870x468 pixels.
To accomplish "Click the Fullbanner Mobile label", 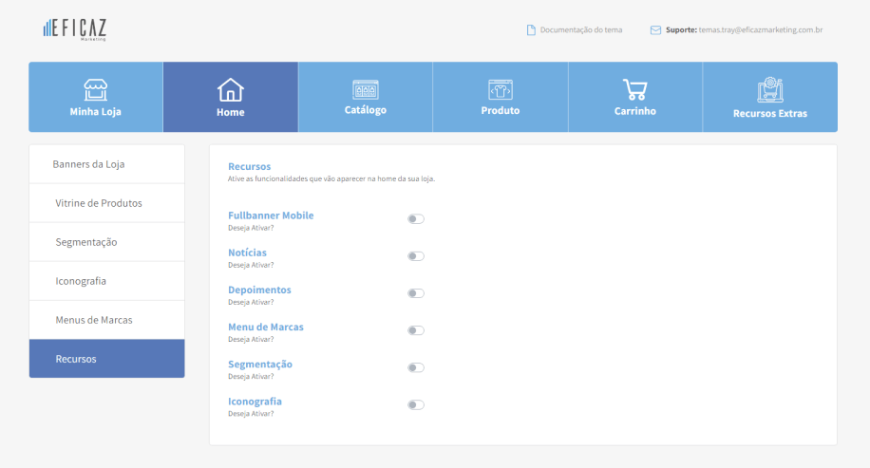I will click(271, 215).
